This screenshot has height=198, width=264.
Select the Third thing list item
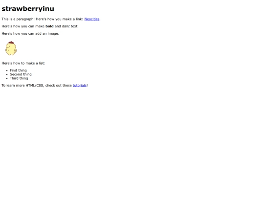pyautogui.click(x=19, y=78)
